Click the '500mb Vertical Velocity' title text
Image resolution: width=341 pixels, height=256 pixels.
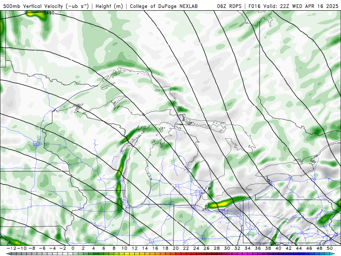point(33,6)
